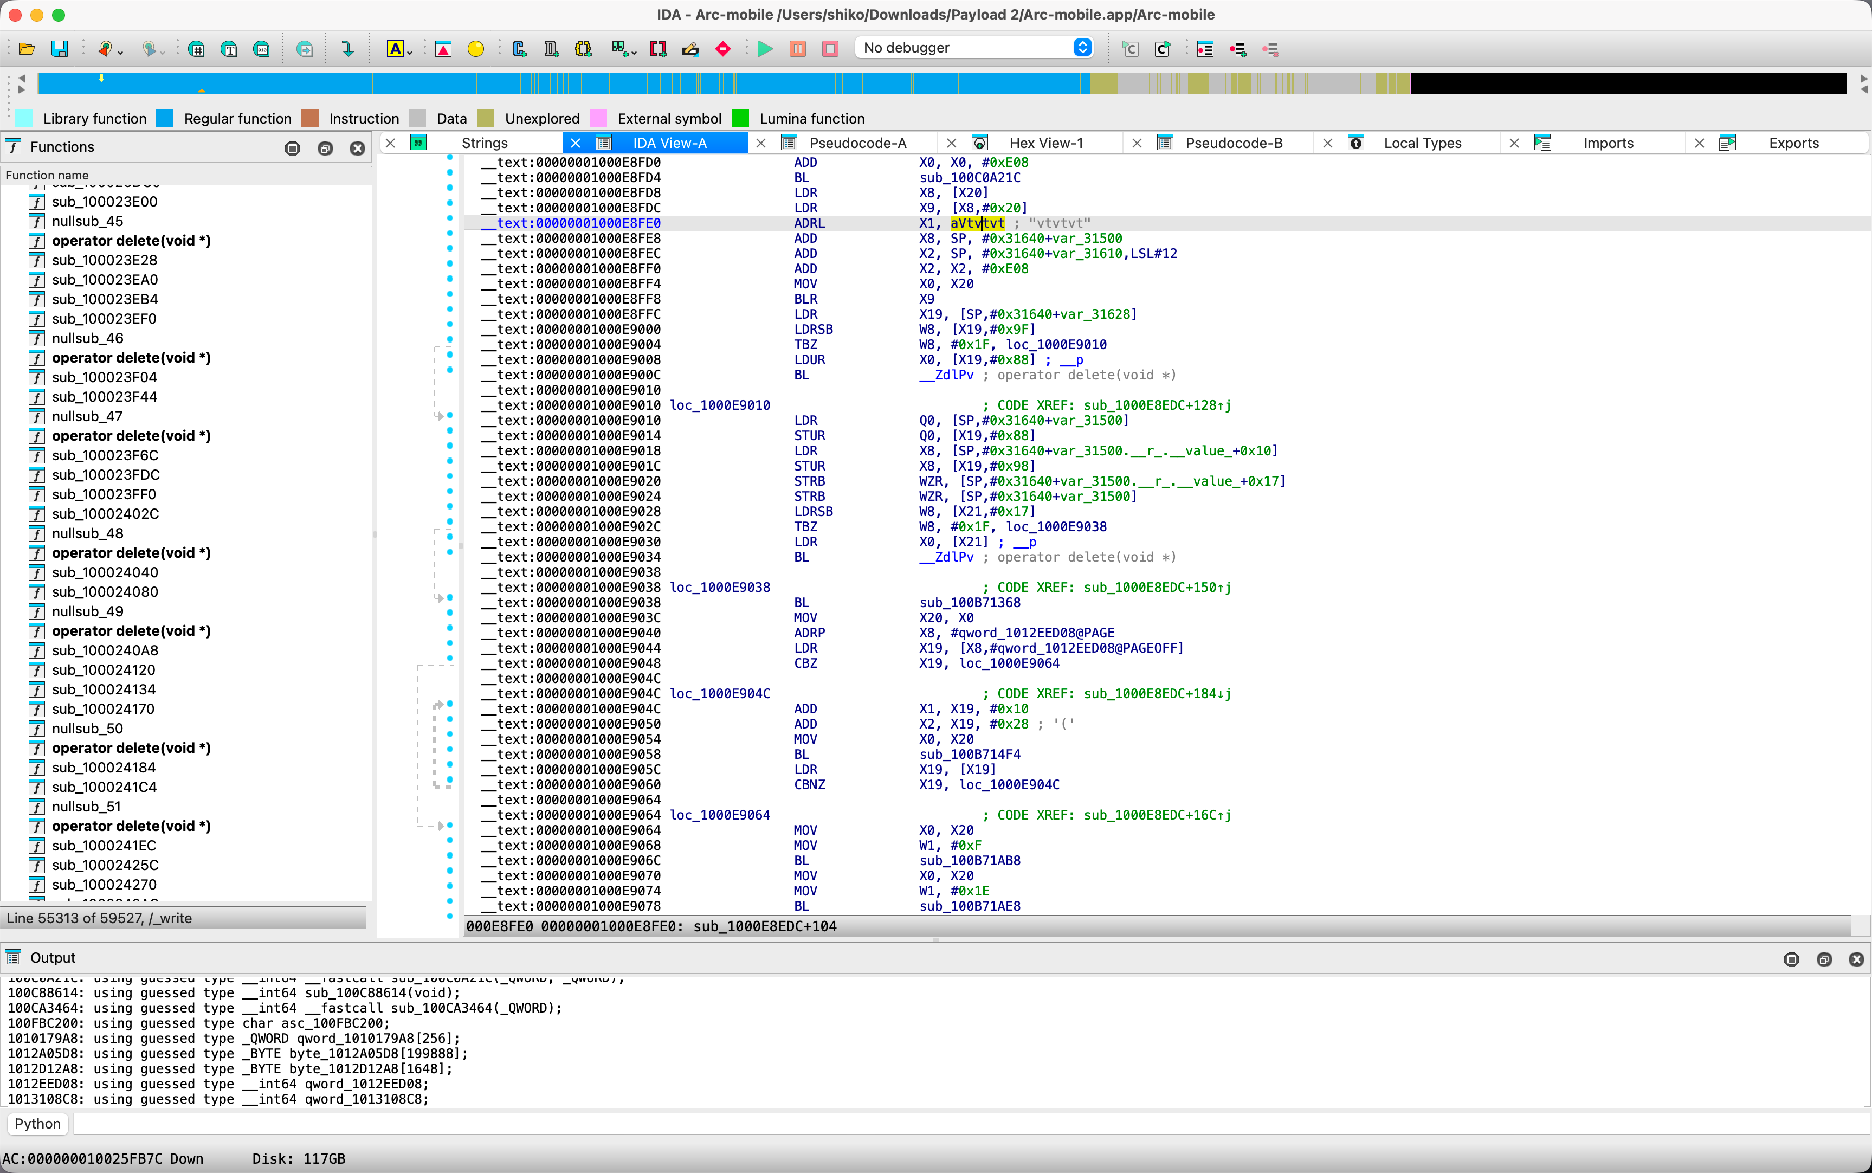
Task: Switch to the Hex View-1 tab
Action: click(1045, 143)
